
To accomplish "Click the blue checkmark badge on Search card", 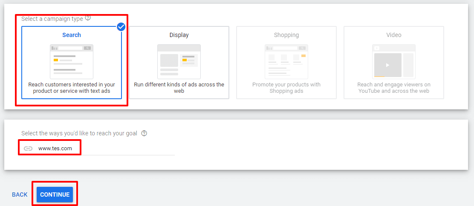I will coord(121,27).
